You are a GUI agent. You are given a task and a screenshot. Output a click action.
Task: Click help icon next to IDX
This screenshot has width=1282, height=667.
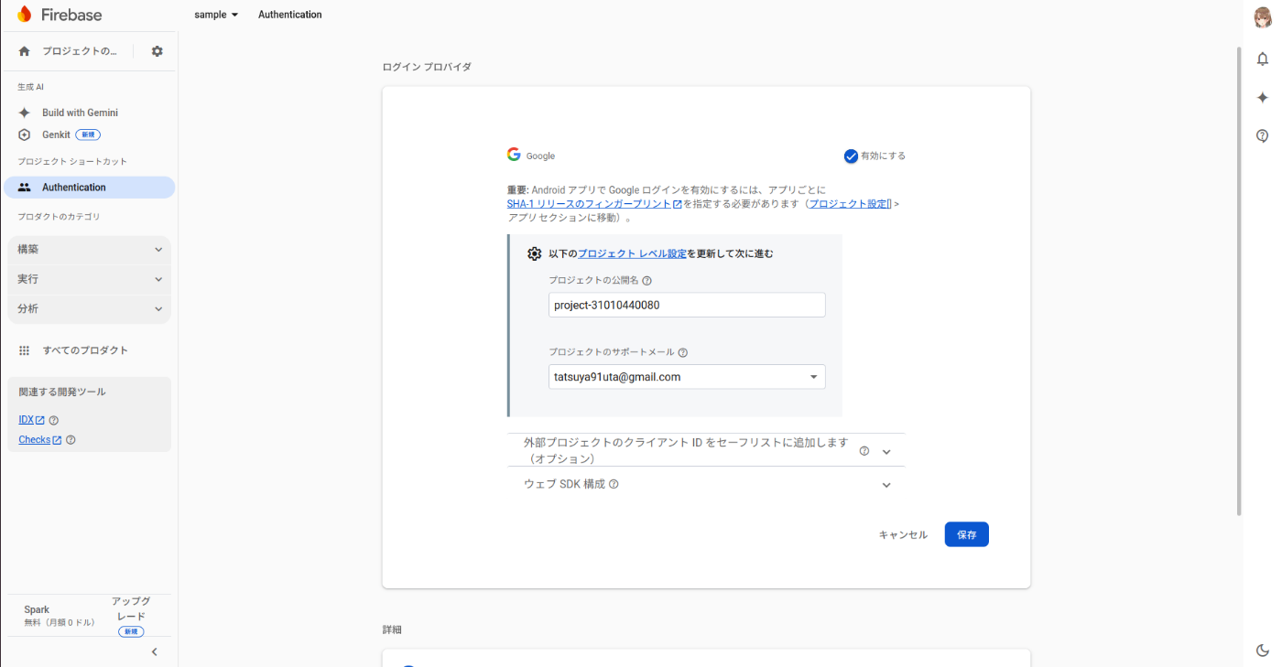53,420
